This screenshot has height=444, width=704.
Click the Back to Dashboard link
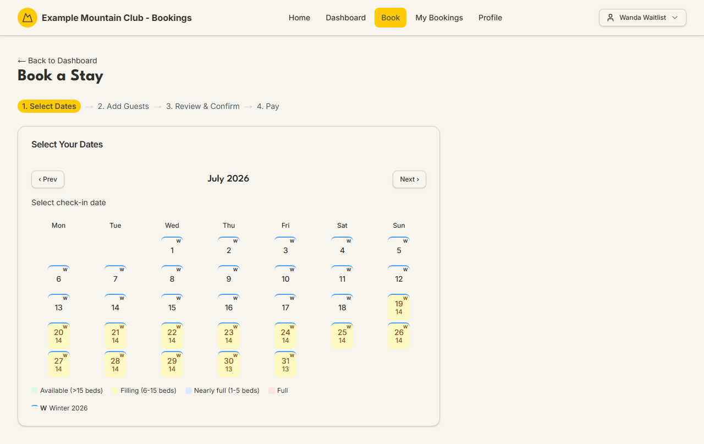coord(57,61)
